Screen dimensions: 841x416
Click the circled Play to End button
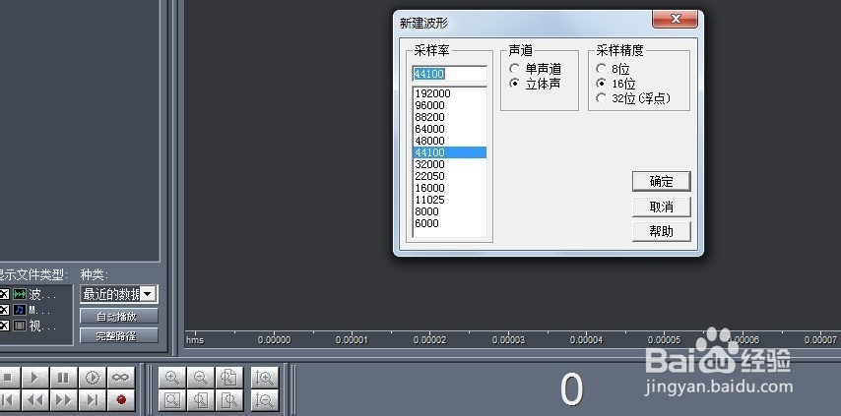tap(93, 378)
